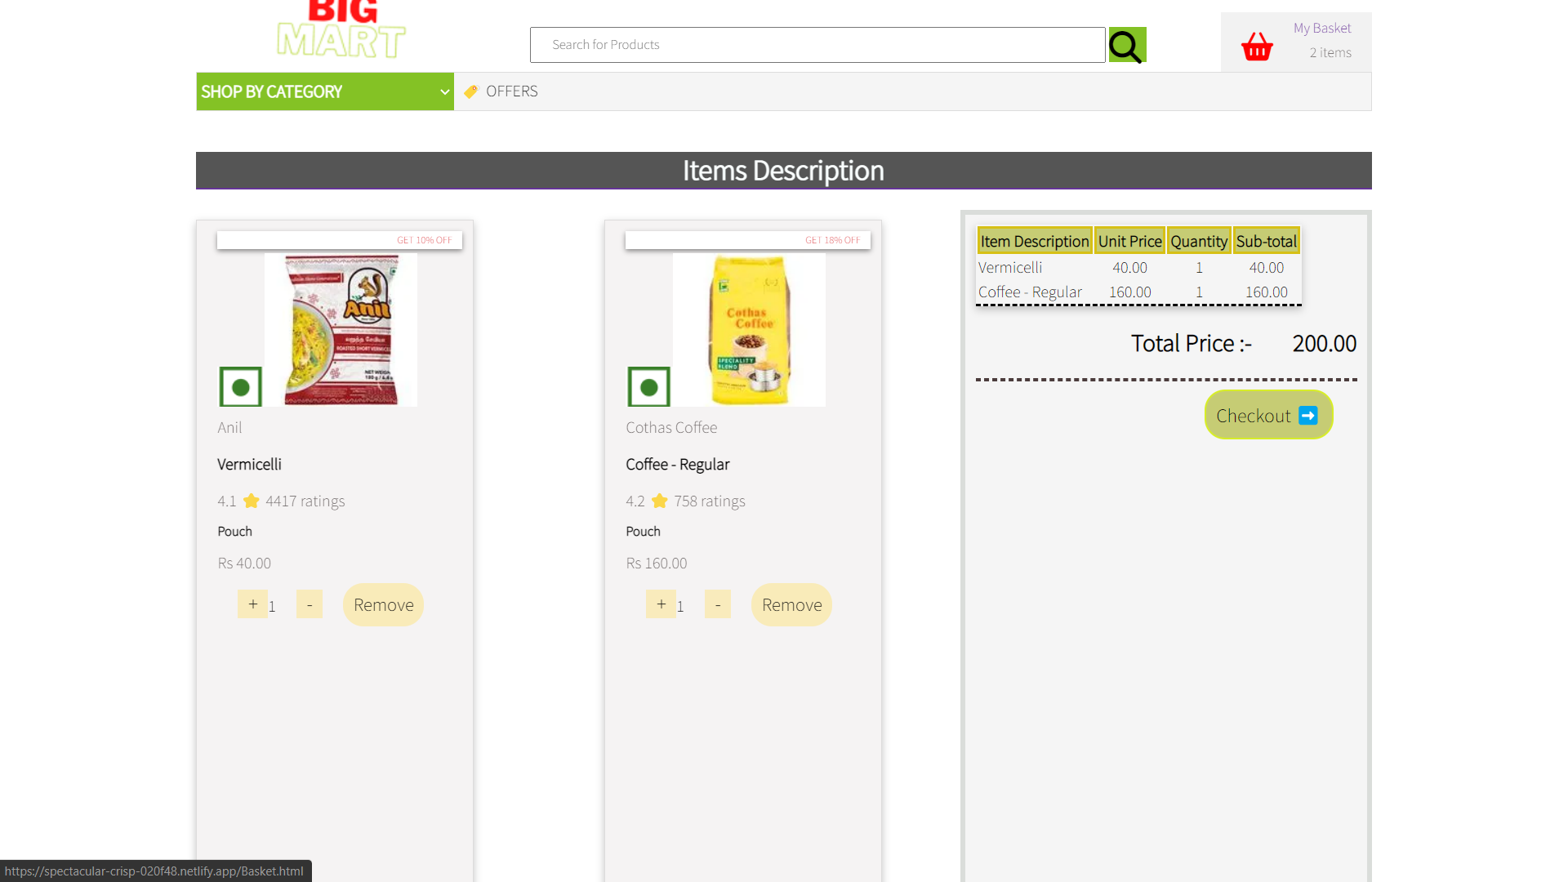
Task: Click the offers tag icon
Action: pyautogui.click(x=470, y=91)
